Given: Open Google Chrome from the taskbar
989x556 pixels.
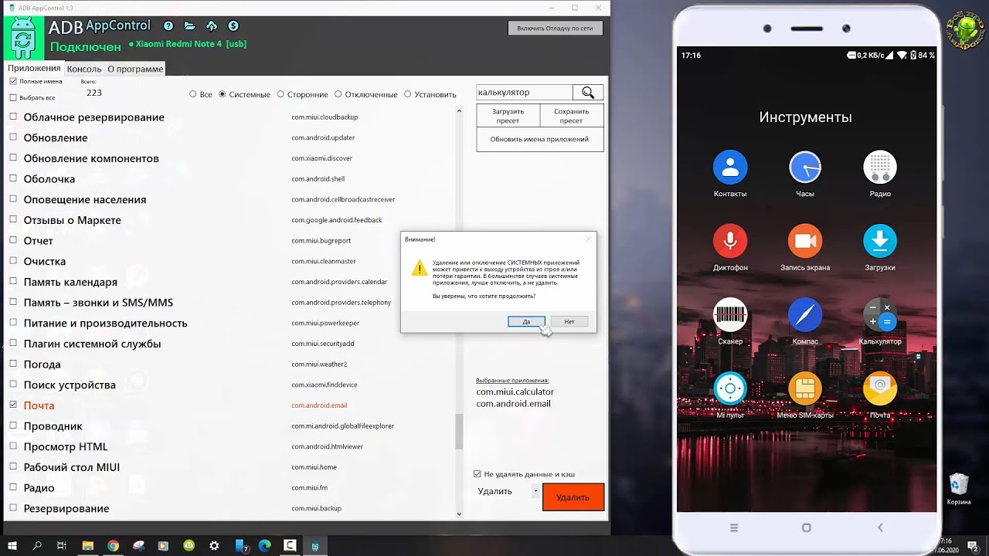Looking at the screenshot, I should (113, 546).
